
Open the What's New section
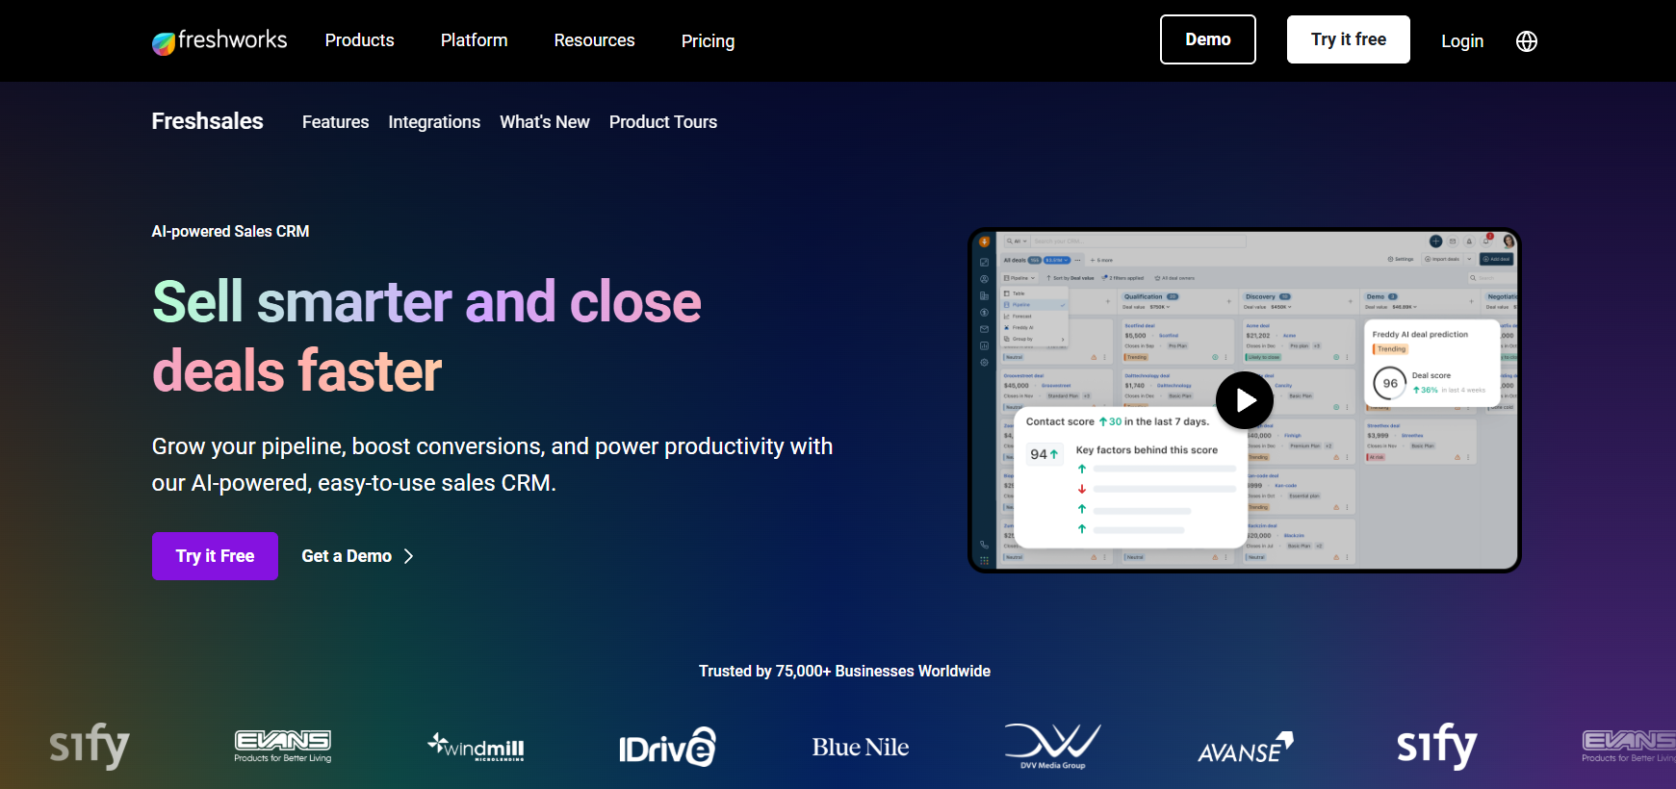(544, 122)
